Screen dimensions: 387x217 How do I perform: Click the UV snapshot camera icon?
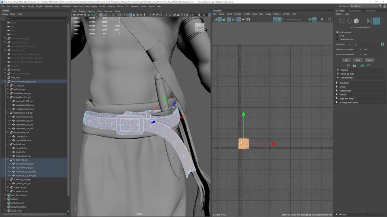point(248,19)
